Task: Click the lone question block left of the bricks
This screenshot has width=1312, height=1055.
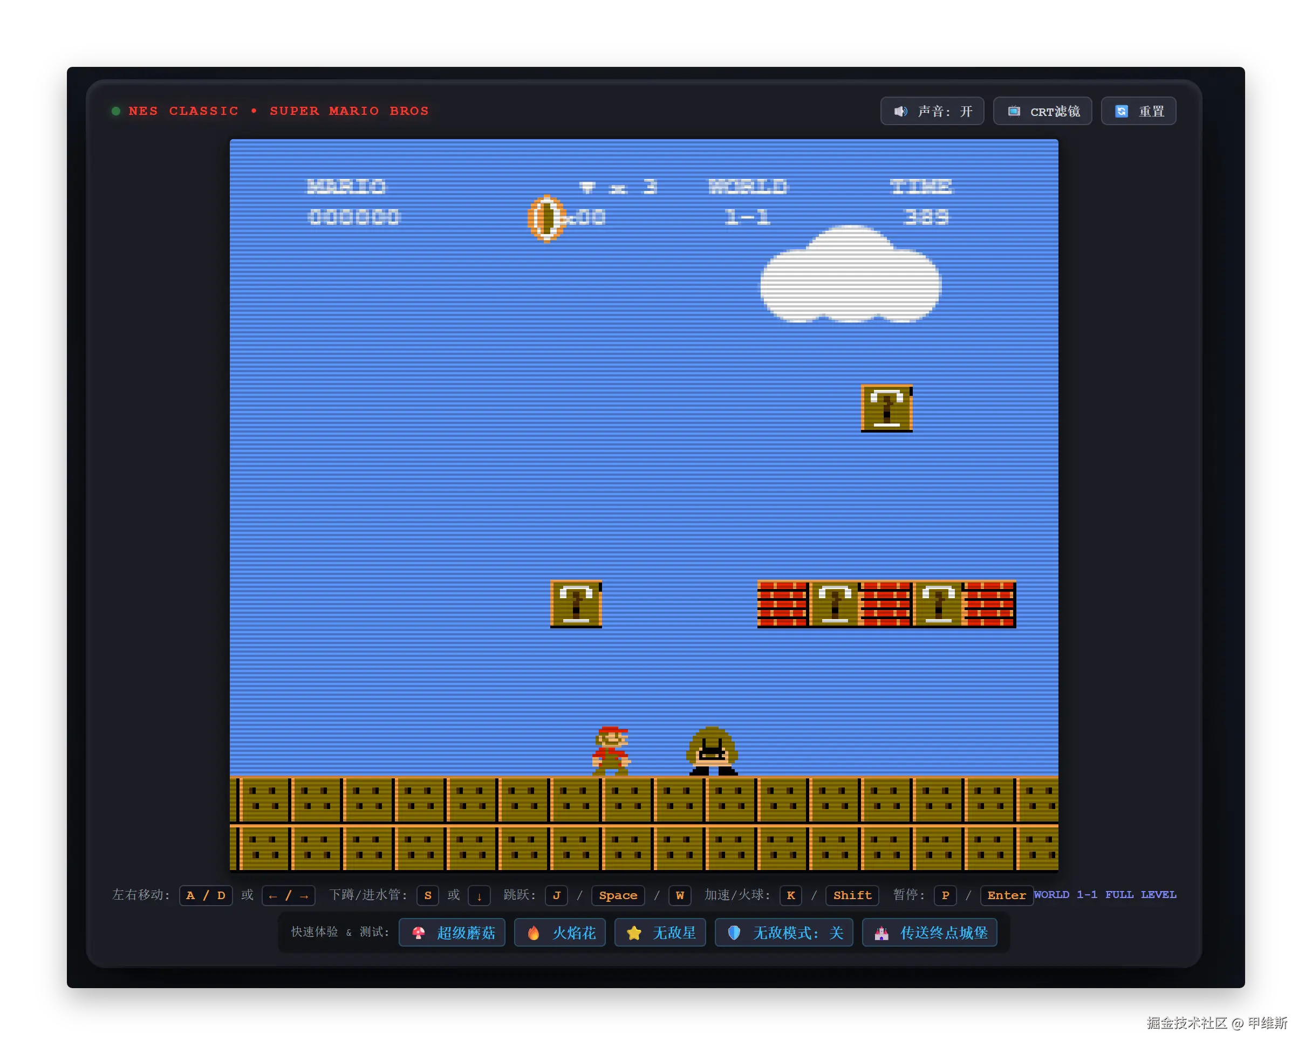Action: tap(576, 604)
